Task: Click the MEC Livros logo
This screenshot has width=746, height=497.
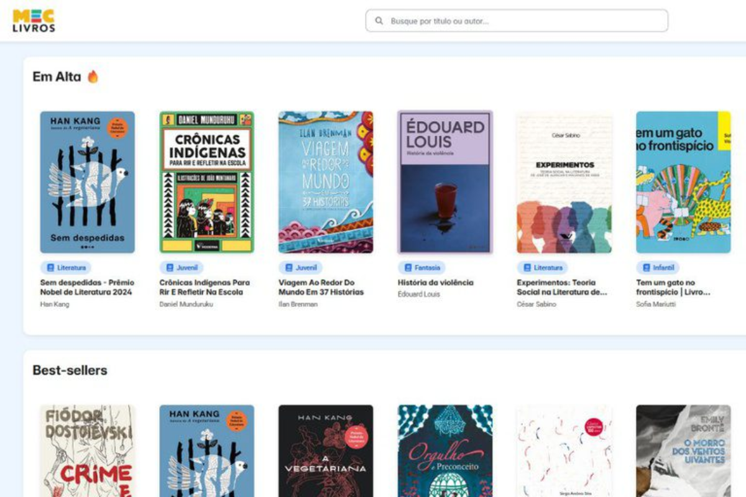Action: tap(34, 21)
